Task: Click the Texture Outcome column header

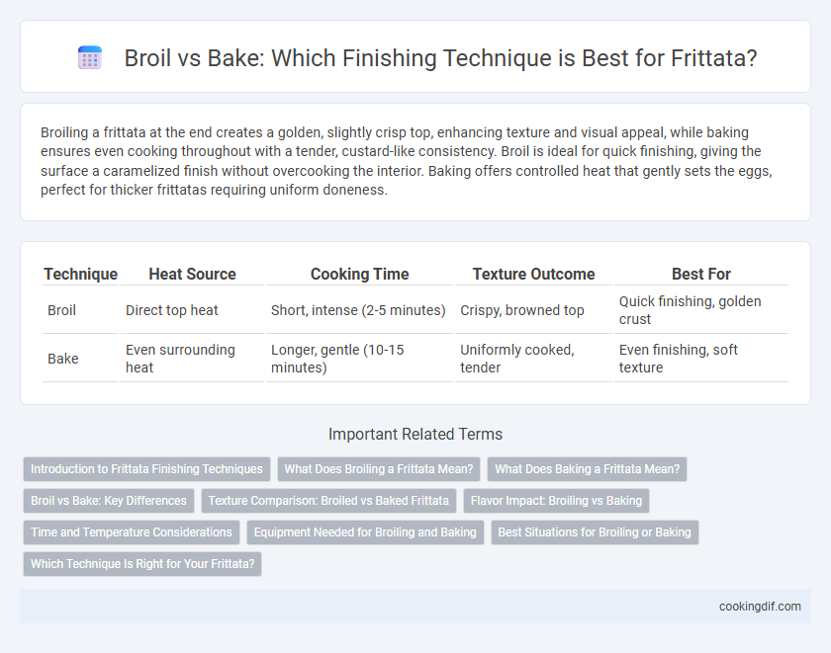Action: pyautogui.click(x=533, y=274)
